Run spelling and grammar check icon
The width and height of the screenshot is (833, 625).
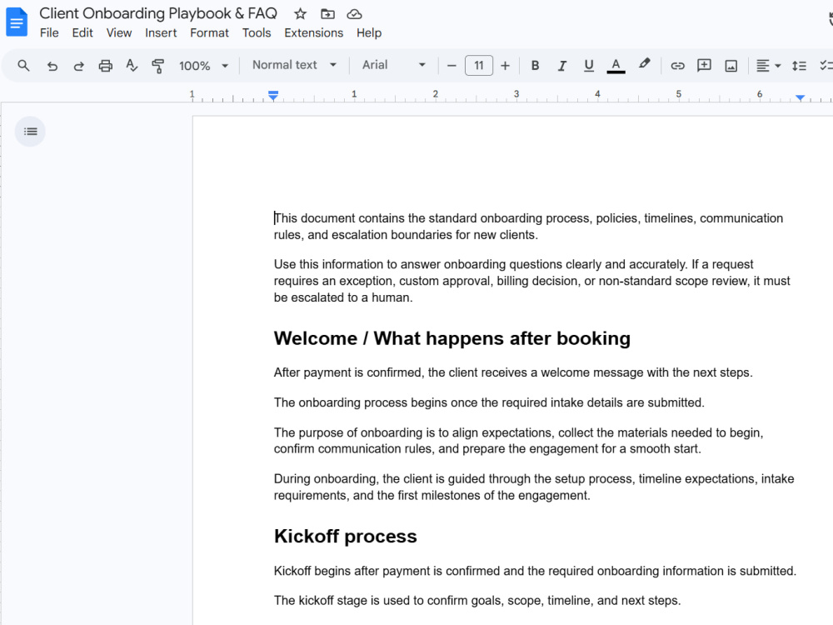[x=132, y=65]
